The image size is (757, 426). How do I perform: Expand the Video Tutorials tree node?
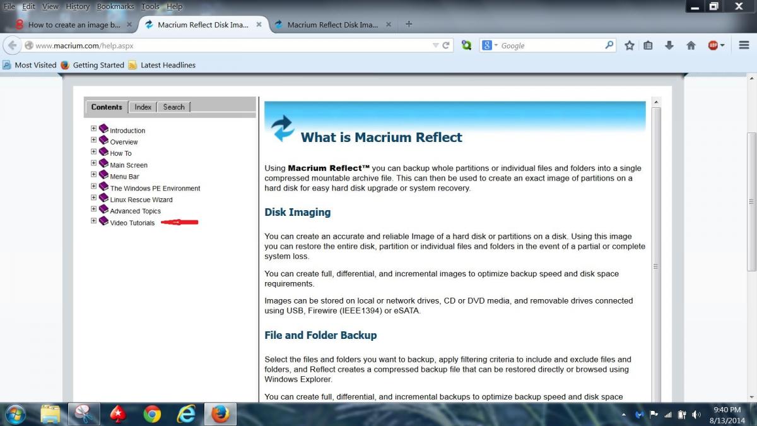tap(93, 221)
